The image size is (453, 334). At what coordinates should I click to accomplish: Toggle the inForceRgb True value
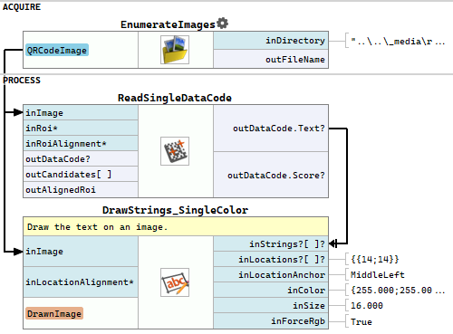pyautogui.click(x=361, y=321)
